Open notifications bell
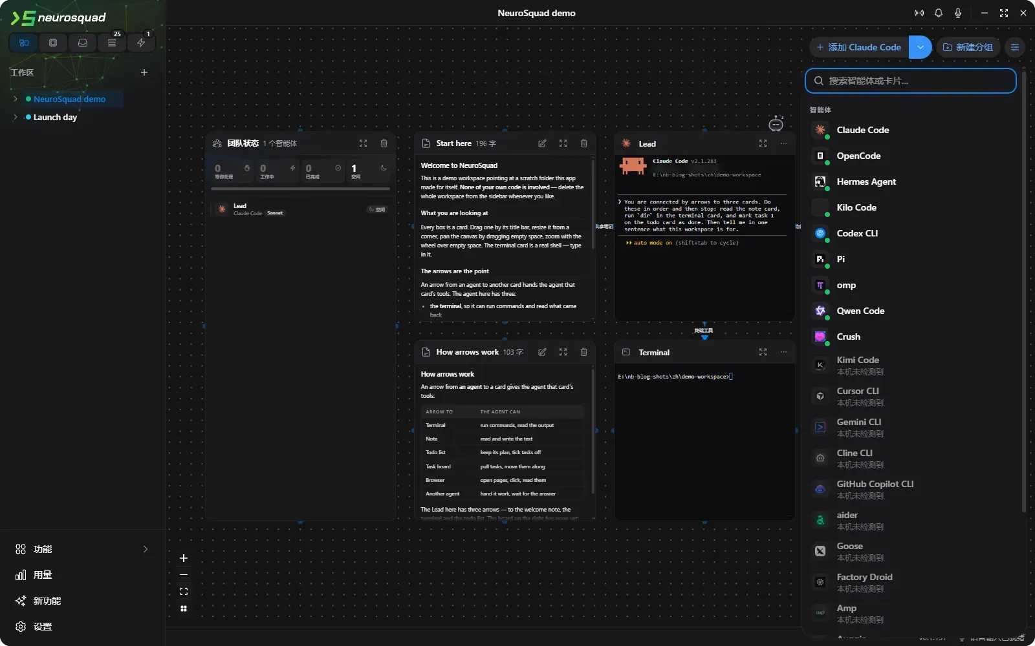 tap(939, 13)
